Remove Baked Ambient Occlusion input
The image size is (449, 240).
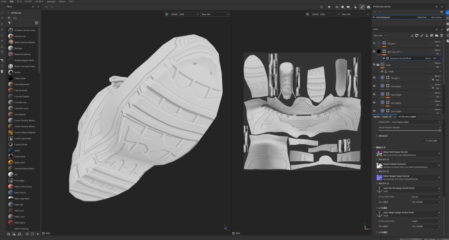pyautogui.click(x=439, y=165)
